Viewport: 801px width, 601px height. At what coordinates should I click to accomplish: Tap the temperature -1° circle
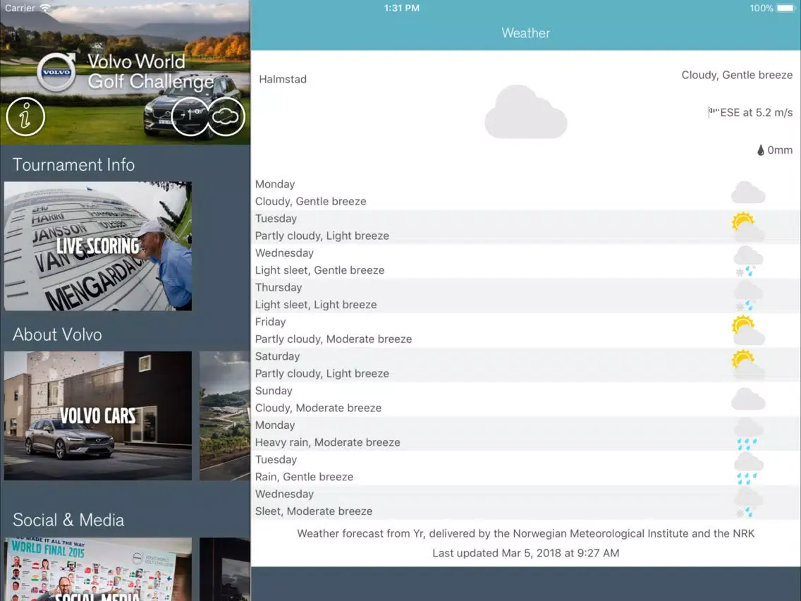(x=190, y=116)
